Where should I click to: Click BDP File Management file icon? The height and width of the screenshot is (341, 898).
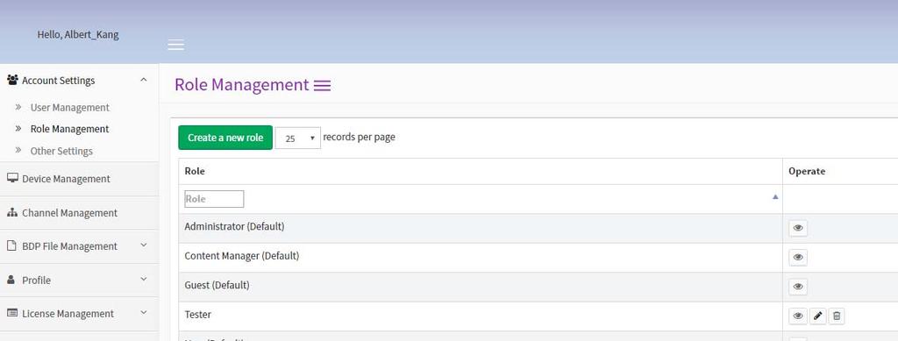point(11,245)
